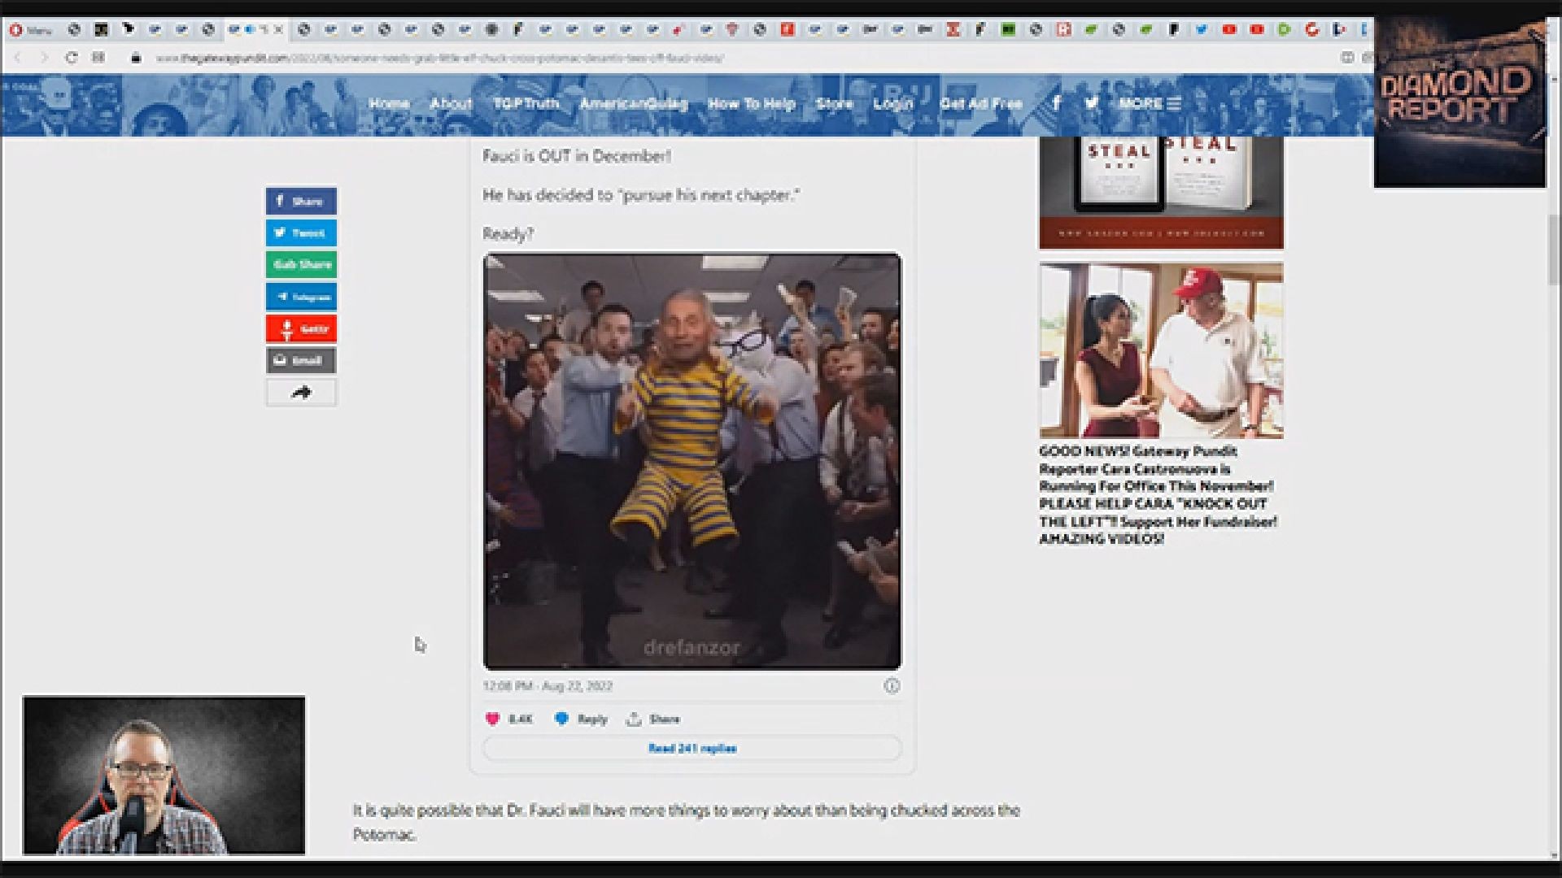This screenshot has height=878, width=1562.
Task: Go forward in browser history
Action: [44, 58]
